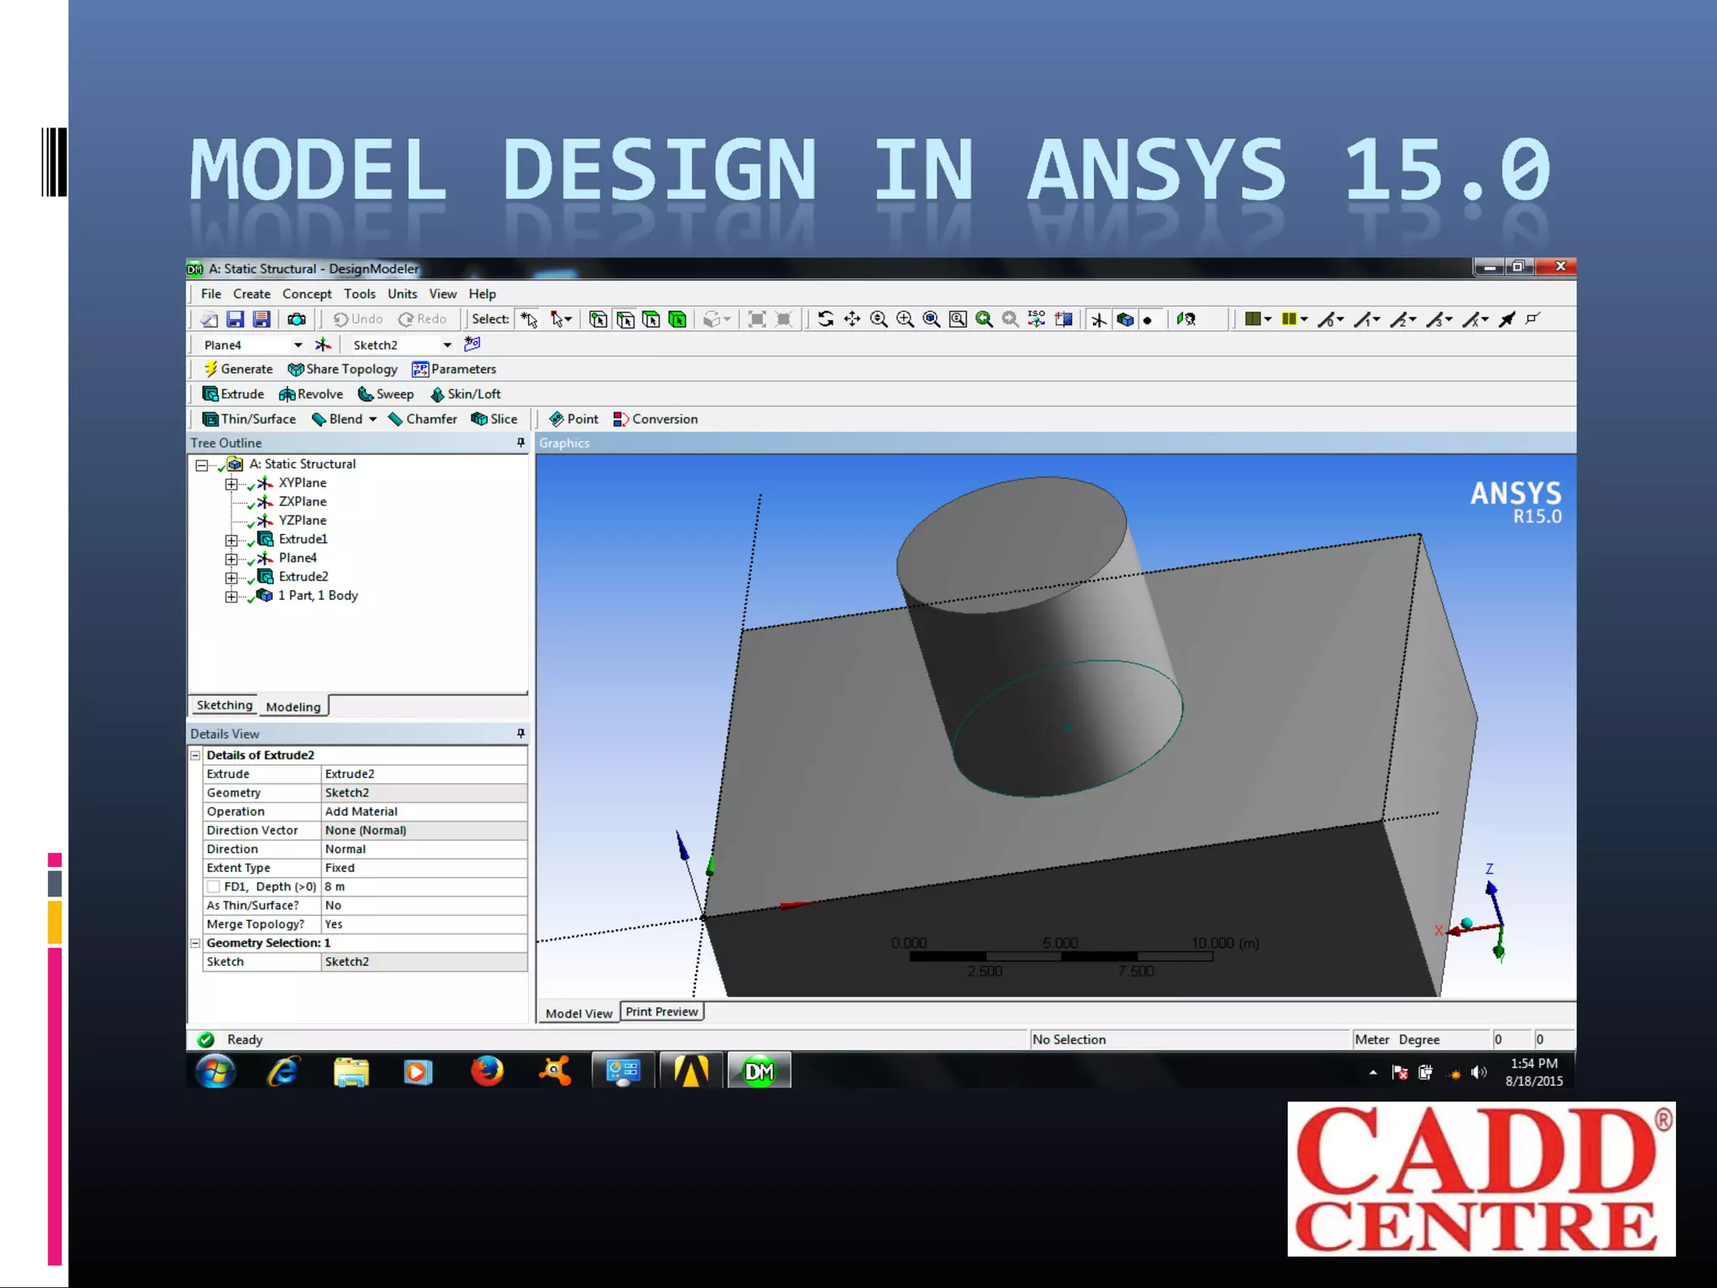Expand the Extrude1 tree node
Screen dimensions: 1717x1288
coord(231,540)
